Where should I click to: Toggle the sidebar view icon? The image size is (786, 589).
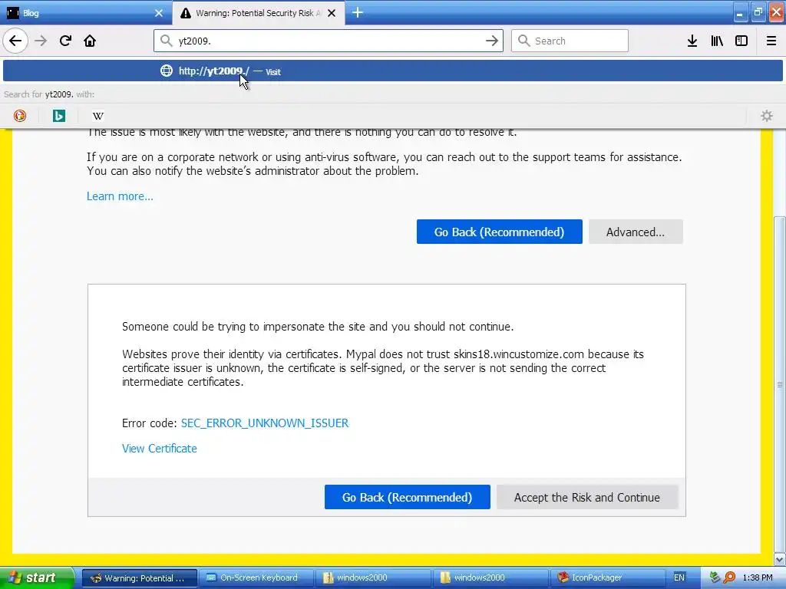(x=741, y=41)
